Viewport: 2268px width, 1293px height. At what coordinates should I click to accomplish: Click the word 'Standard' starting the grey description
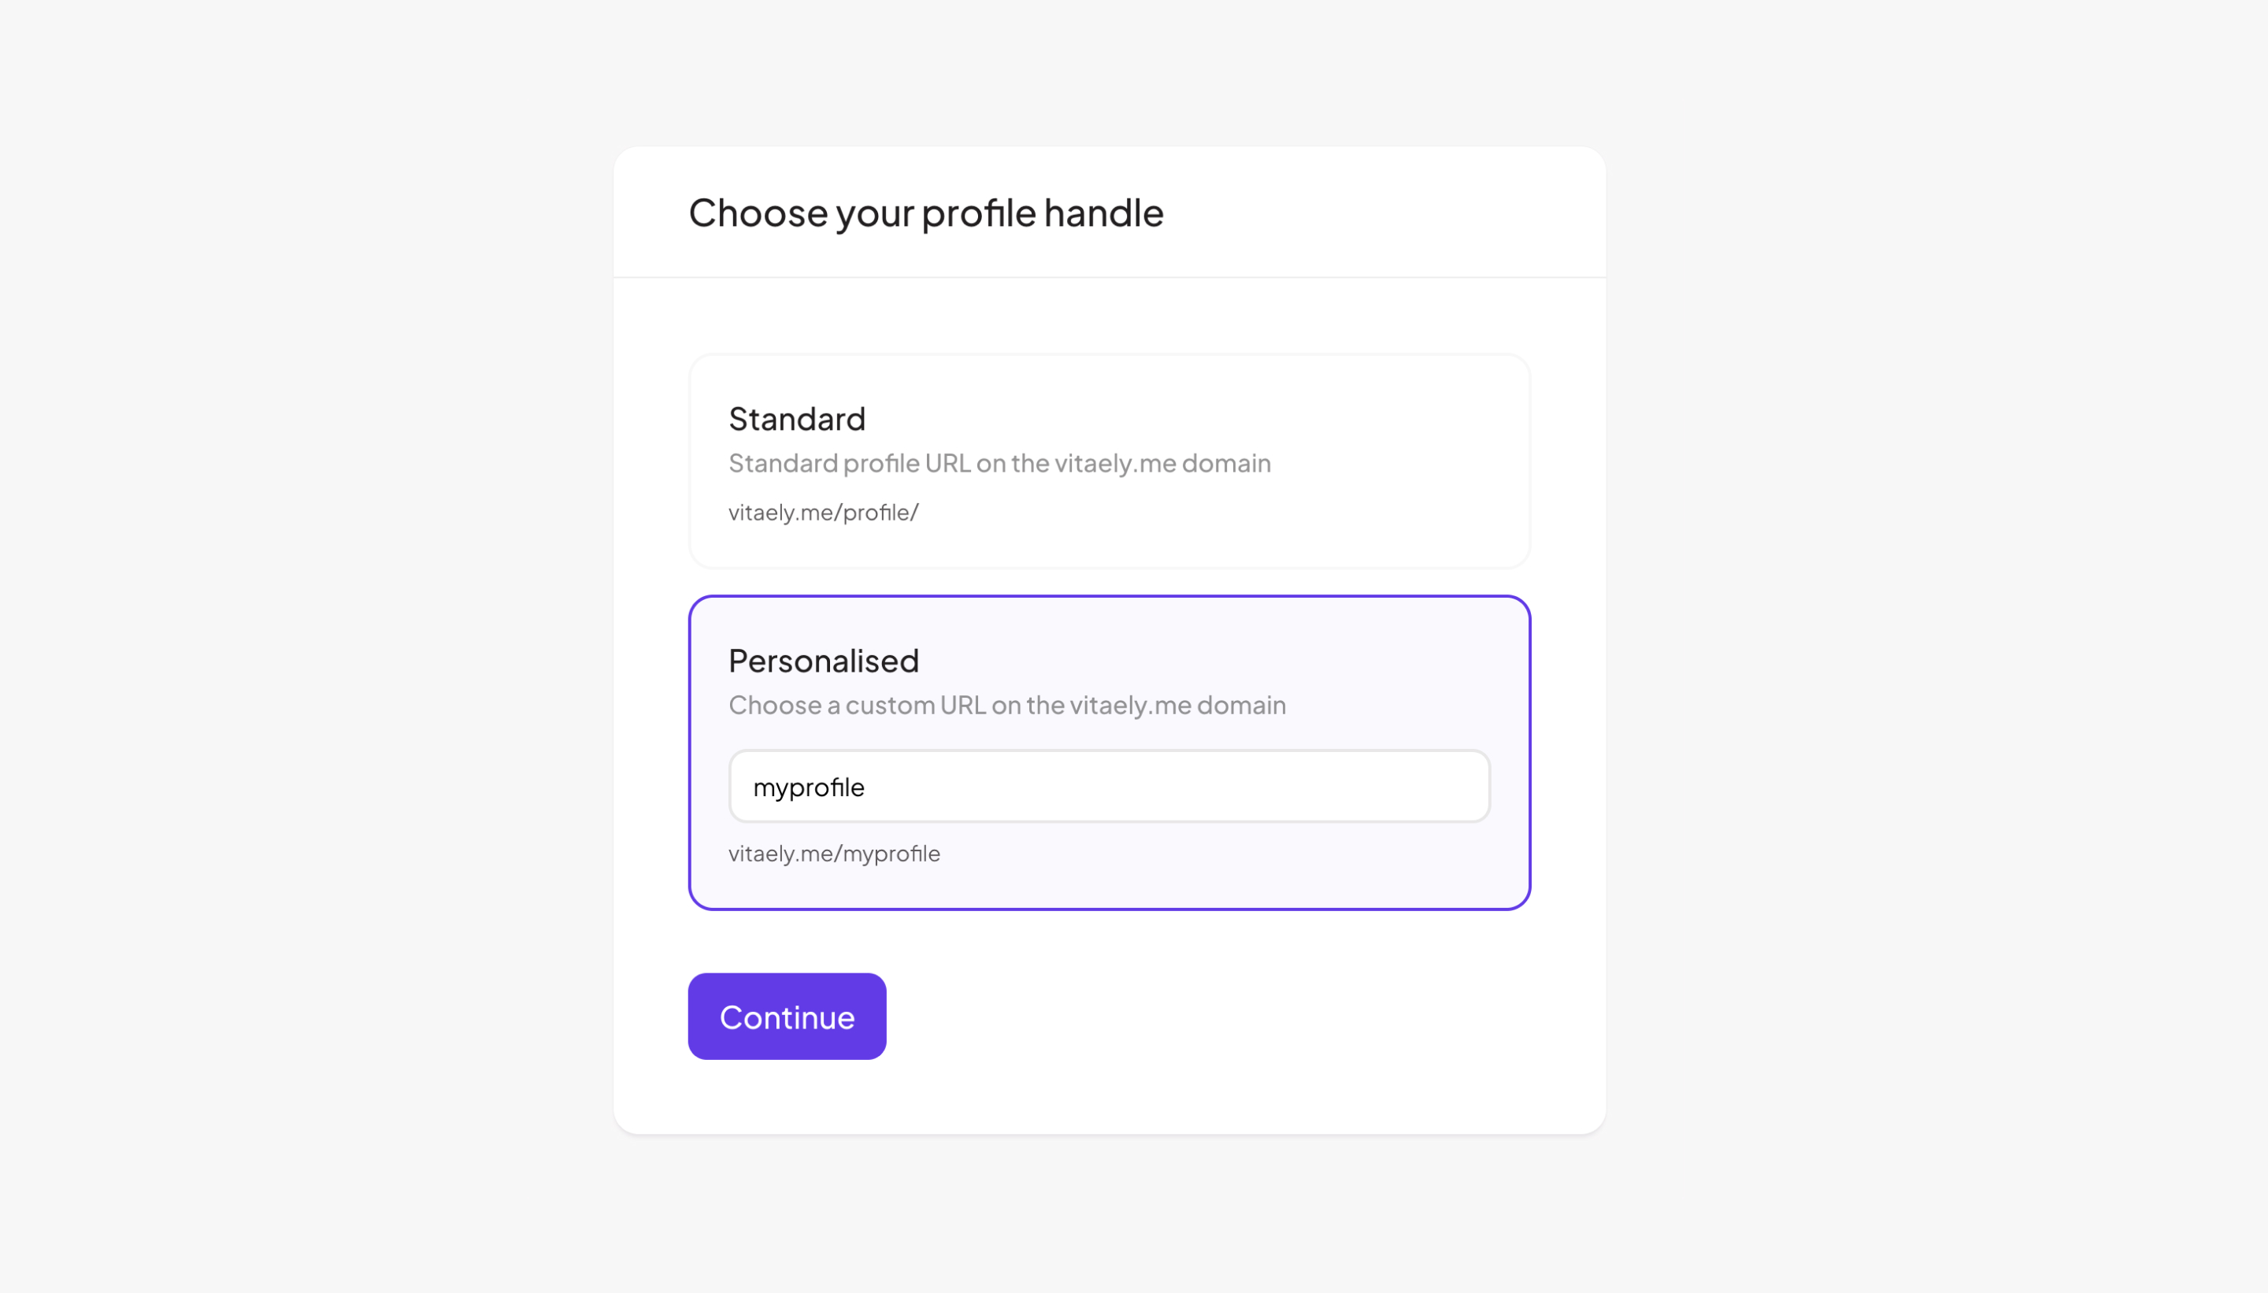[x=782, y=463]
